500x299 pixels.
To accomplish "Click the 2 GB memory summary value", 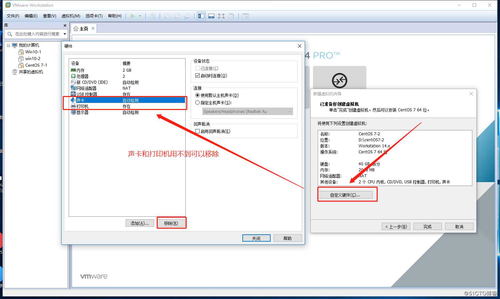I will click(x=127, y=70).
